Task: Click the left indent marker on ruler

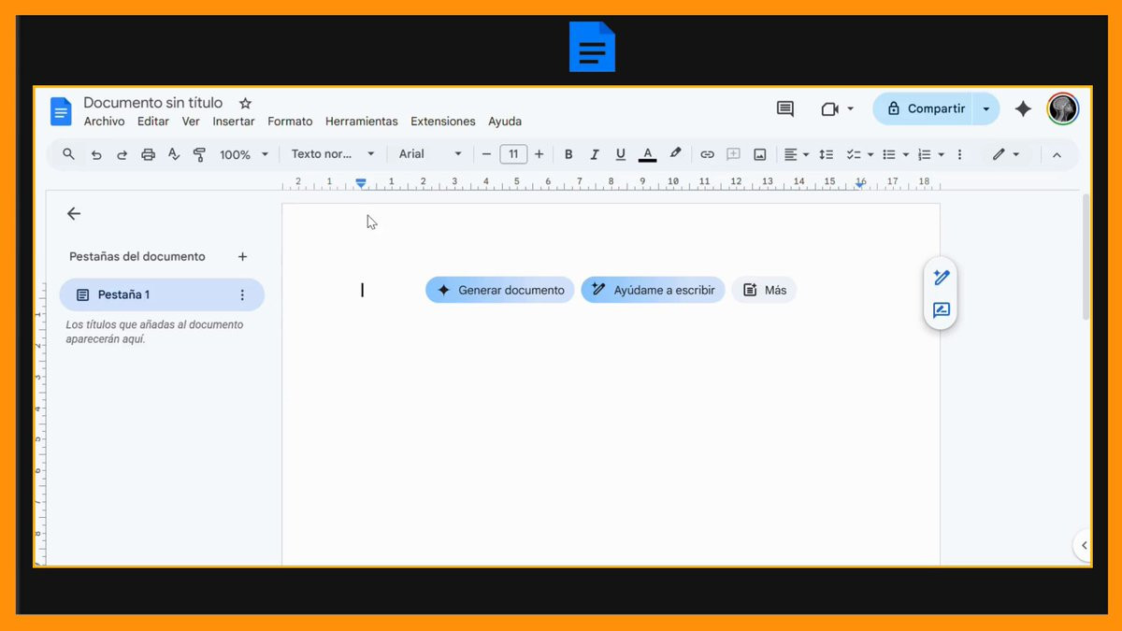Action: point(361,185)
